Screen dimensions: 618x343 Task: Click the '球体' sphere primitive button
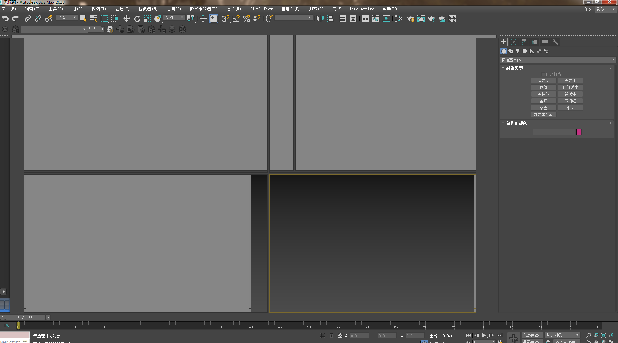(543, 87)
